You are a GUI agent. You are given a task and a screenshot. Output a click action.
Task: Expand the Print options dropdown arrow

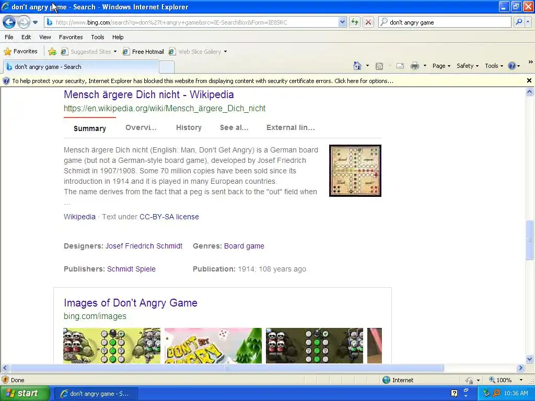[x=425, y=66]
